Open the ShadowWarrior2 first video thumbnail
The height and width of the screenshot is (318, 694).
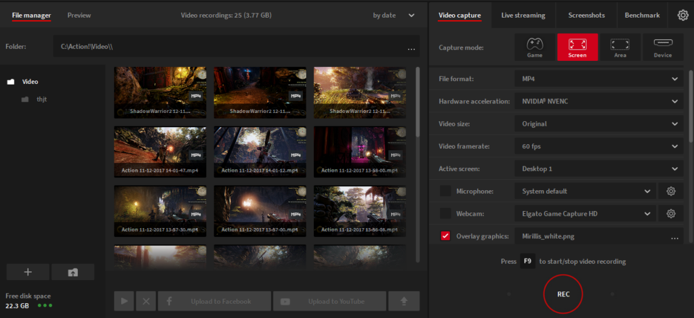(160, 92)
